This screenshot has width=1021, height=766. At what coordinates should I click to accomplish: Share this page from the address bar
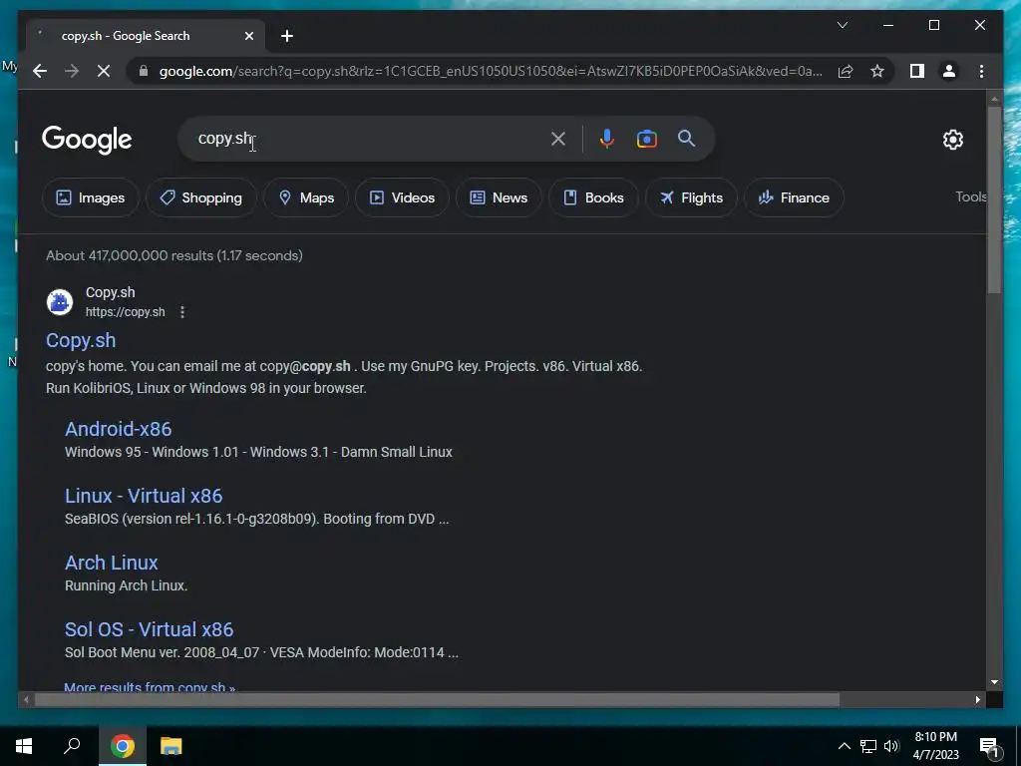846,71
